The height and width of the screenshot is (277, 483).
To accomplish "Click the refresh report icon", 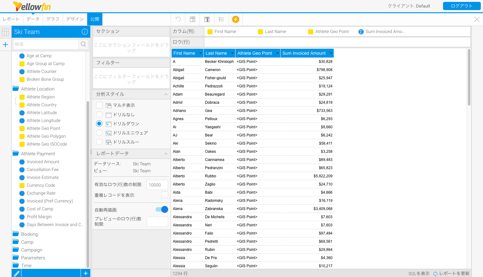I will point(435,274).
